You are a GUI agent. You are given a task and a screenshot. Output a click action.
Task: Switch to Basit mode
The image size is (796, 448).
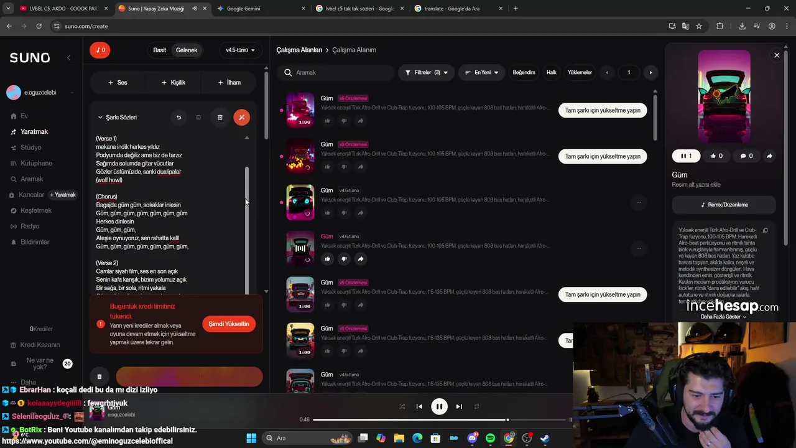point(160,50)
